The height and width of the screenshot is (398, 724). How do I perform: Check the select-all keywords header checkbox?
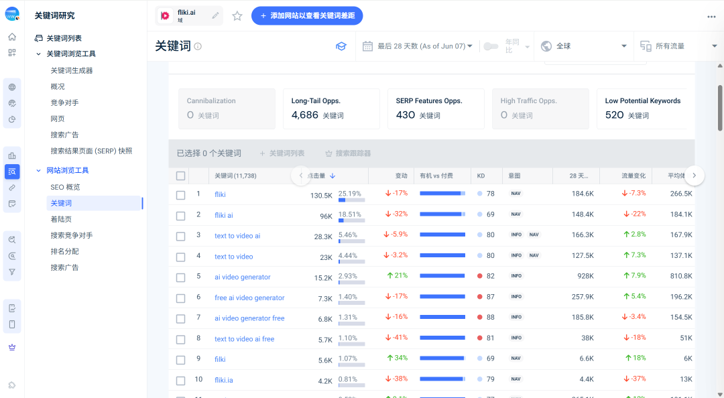click(180, 176)
